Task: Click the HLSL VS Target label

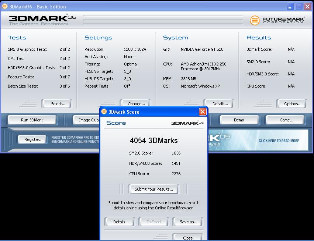Action: (x=99, y=71)
